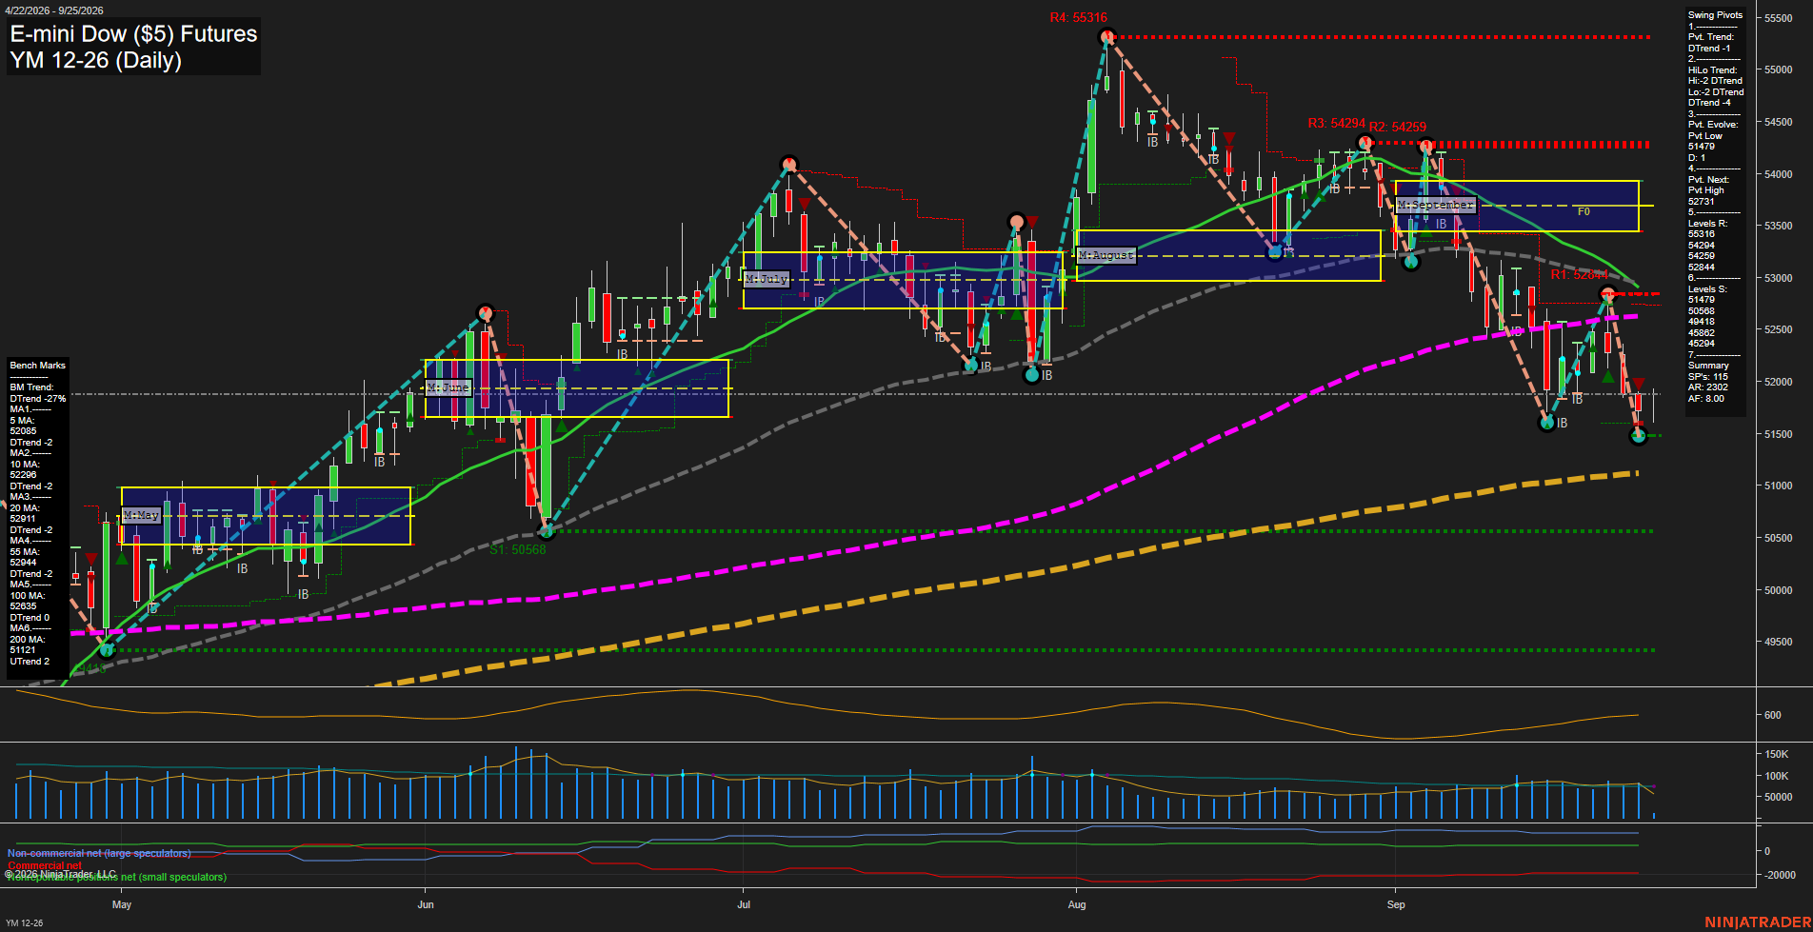Click the 150K volume axis label
This screenshot has height=932, width=1813.
1776,754
